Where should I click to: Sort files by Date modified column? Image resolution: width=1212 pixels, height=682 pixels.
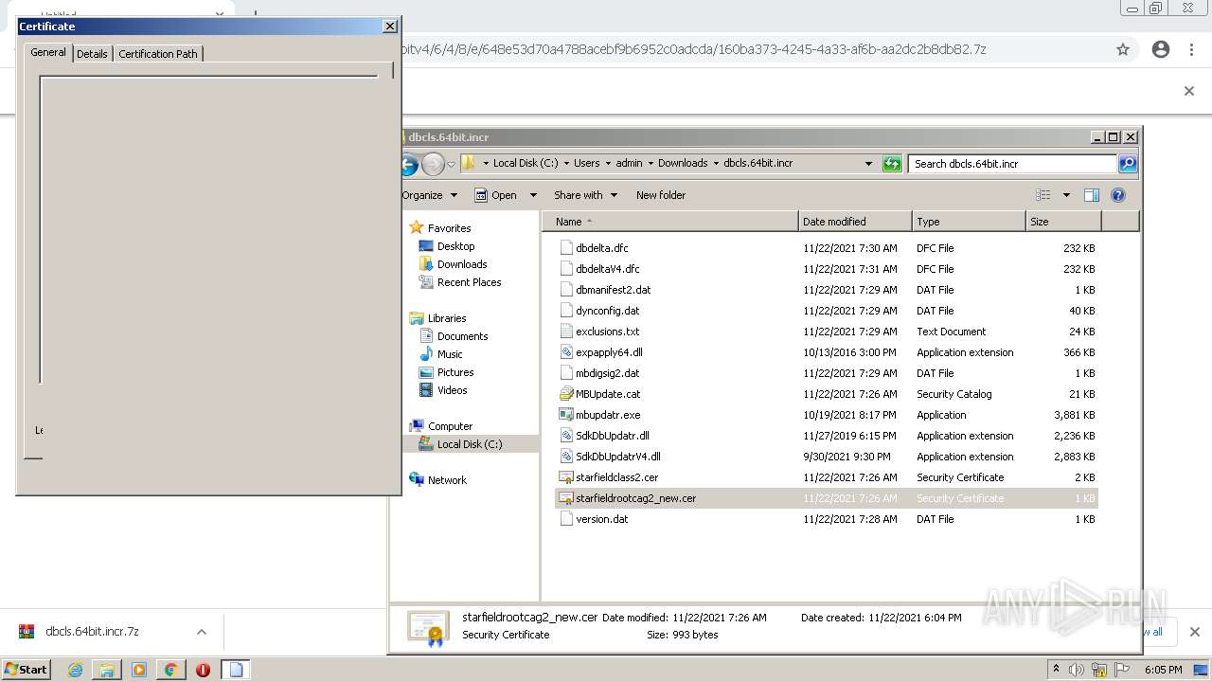pos(855,222)
